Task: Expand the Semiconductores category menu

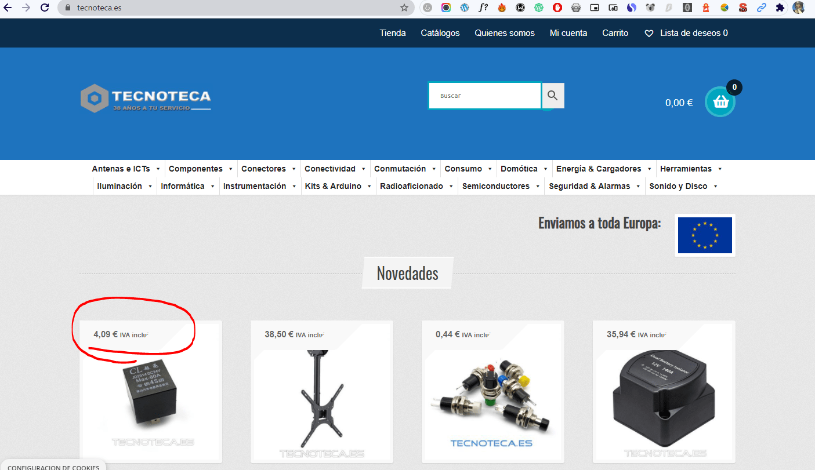Action: 501,186
